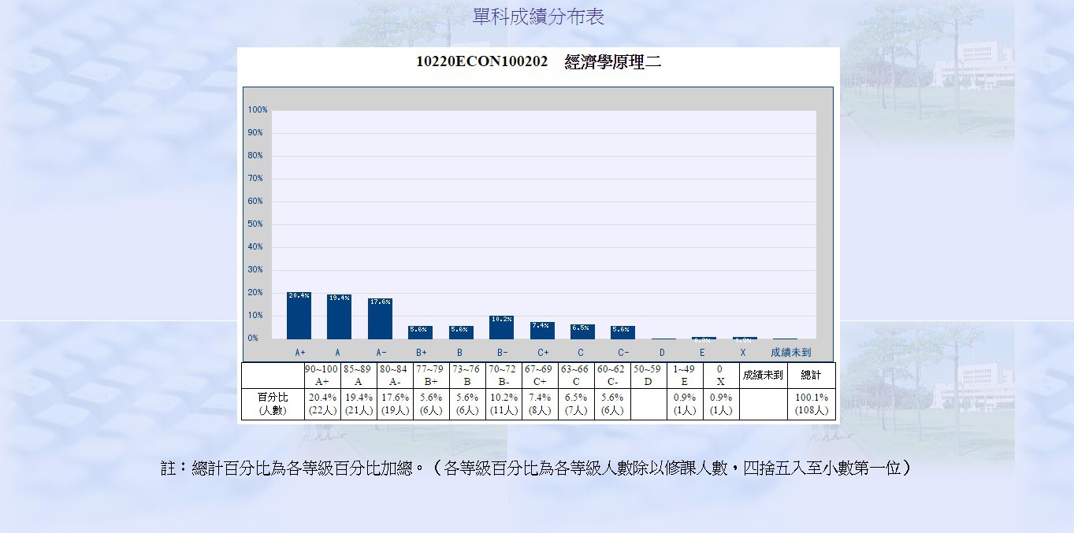Click the 成績未到 table header cell

point(764,376)
